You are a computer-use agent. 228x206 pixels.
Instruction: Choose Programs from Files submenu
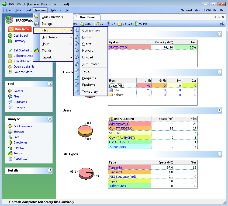(x=91, y=78)
